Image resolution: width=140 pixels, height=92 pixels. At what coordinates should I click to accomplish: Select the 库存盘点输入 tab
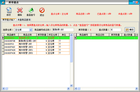[9, 20]
